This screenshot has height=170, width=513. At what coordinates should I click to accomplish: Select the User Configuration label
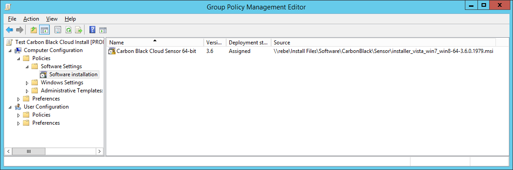point(46,107)
